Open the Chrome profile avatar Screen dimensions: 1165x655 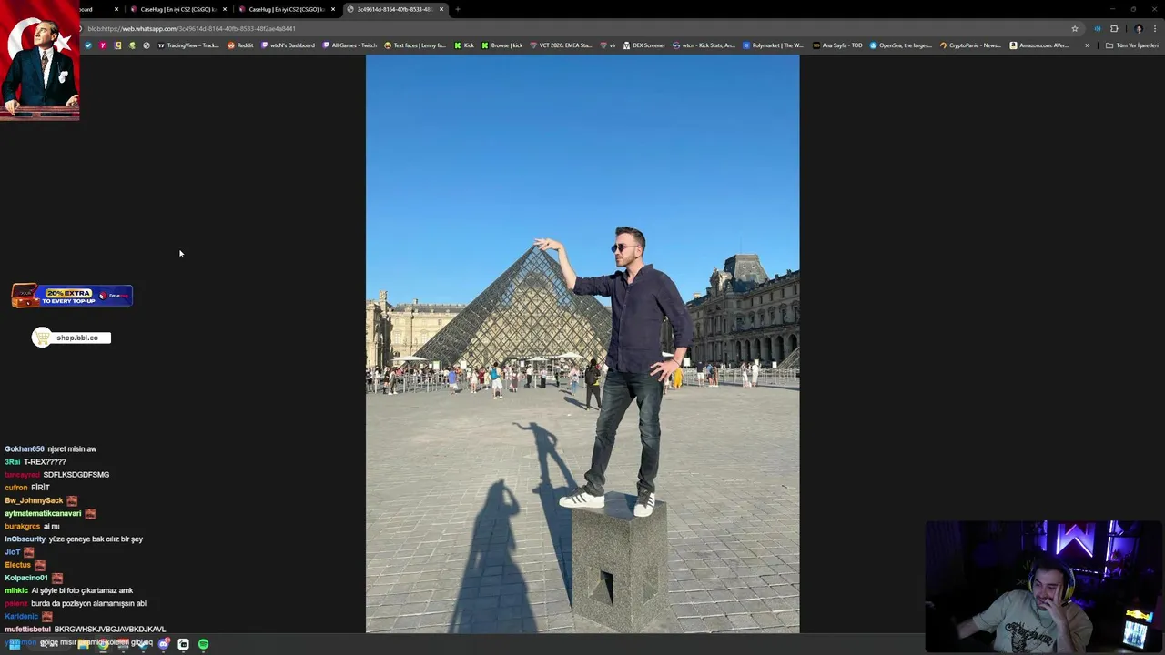click(x=1139, y=28)
